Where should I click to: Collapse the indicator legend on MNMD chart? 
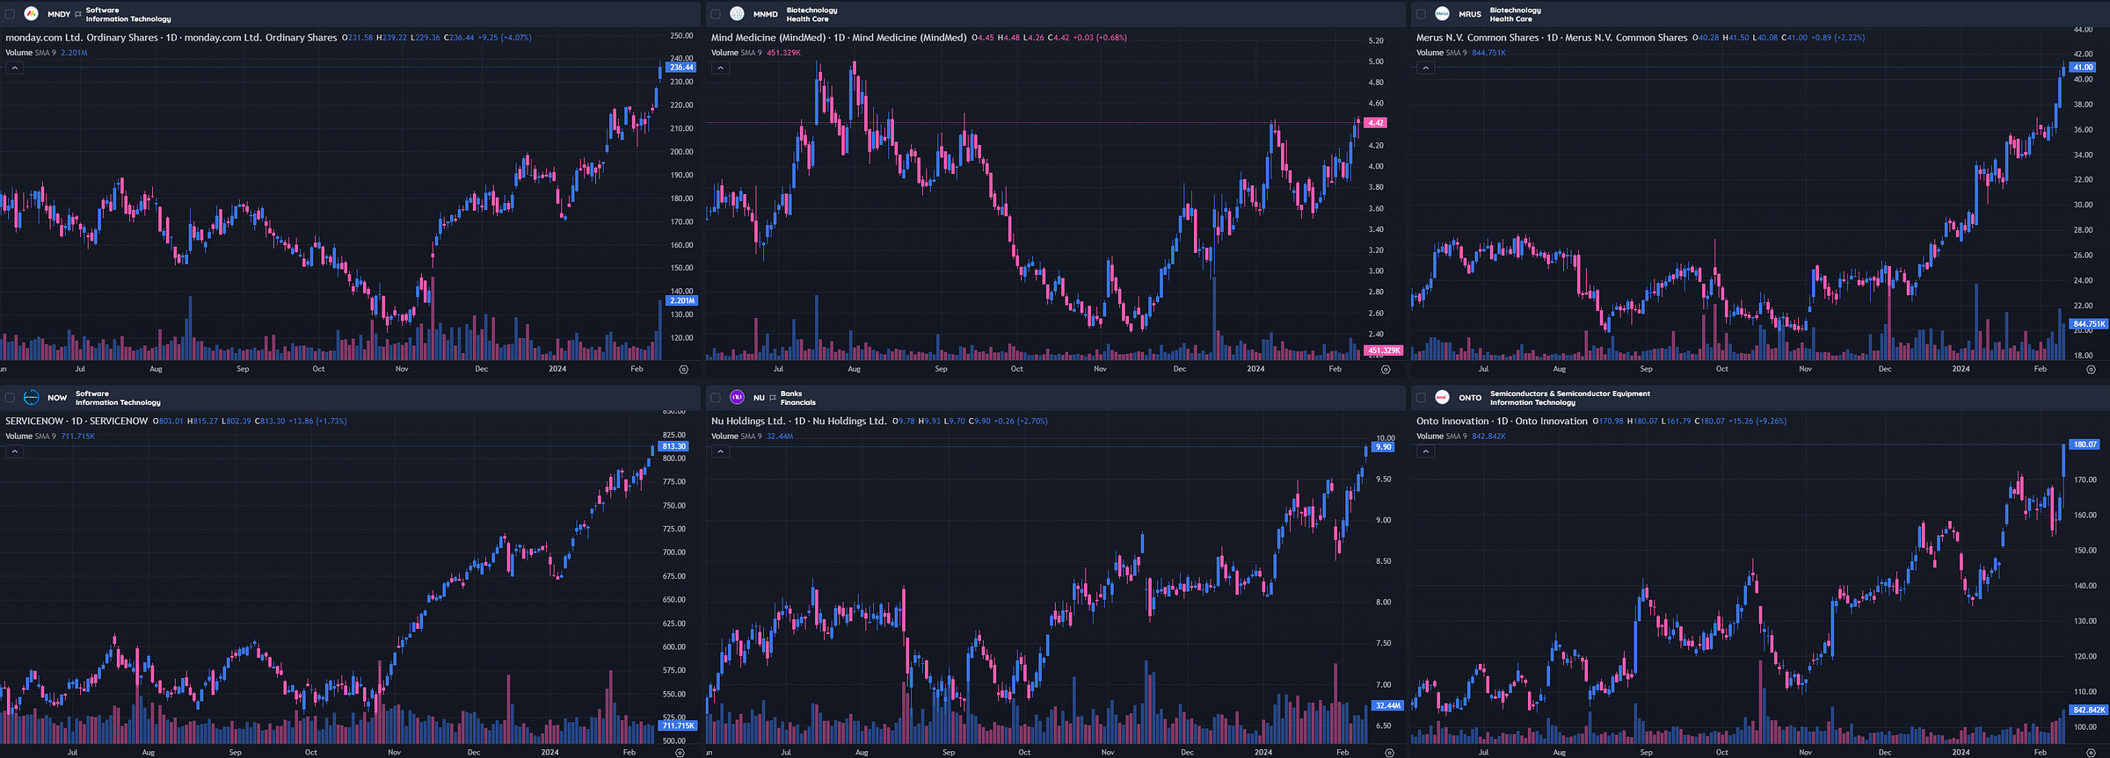click(721, 68)
